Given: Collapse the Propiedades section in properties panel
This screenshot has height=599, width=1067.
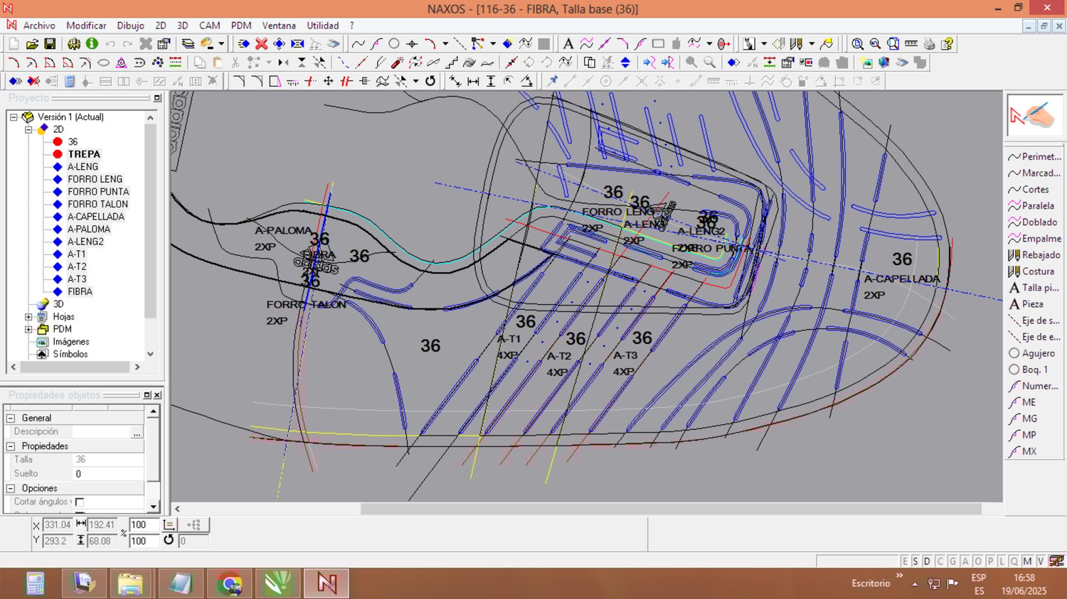Looking at the screenshot, I should pos(11,446).
